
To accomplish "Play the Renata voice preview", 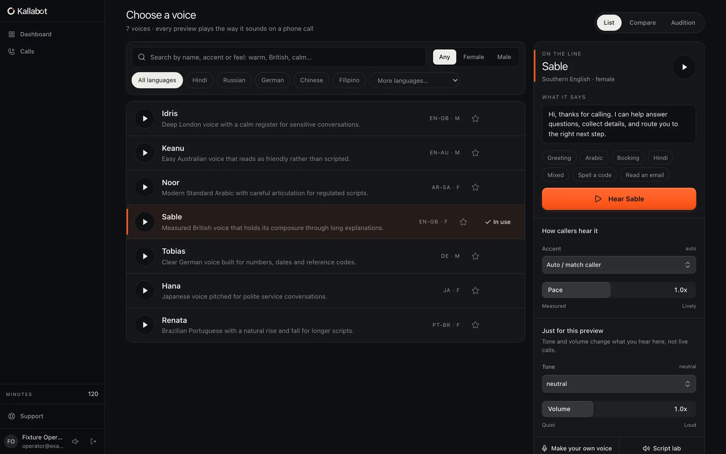I will click(145, 325).
